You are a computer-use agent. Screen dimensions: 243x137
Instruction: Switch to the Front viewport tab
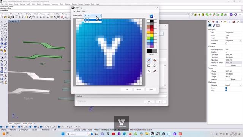[25, 124]
